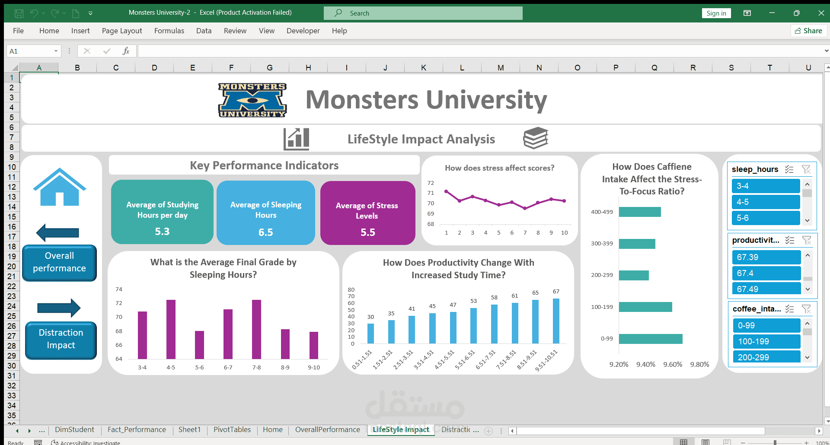
Task: Expand the formula bar
Action: coord(827,51)
